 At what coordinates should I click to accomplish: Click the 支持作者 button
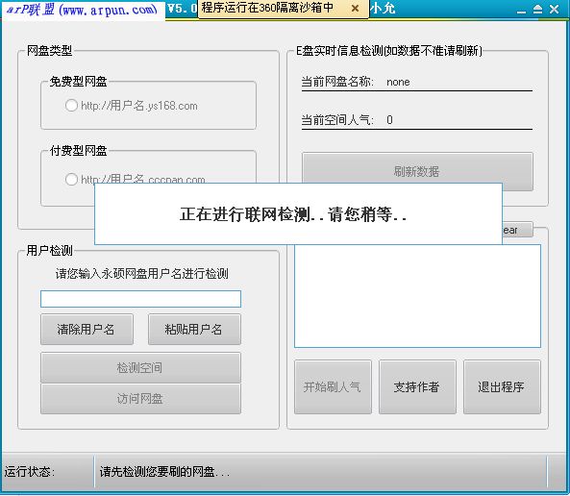point(417,387)
